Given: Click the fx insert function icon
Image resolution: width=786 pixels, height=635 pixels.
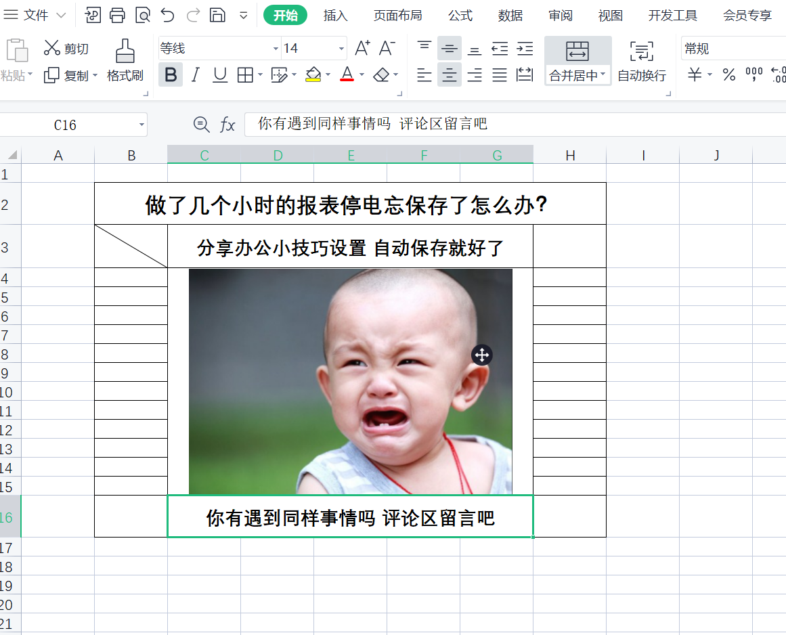Looking at the screenshot, I should point(227,125).
